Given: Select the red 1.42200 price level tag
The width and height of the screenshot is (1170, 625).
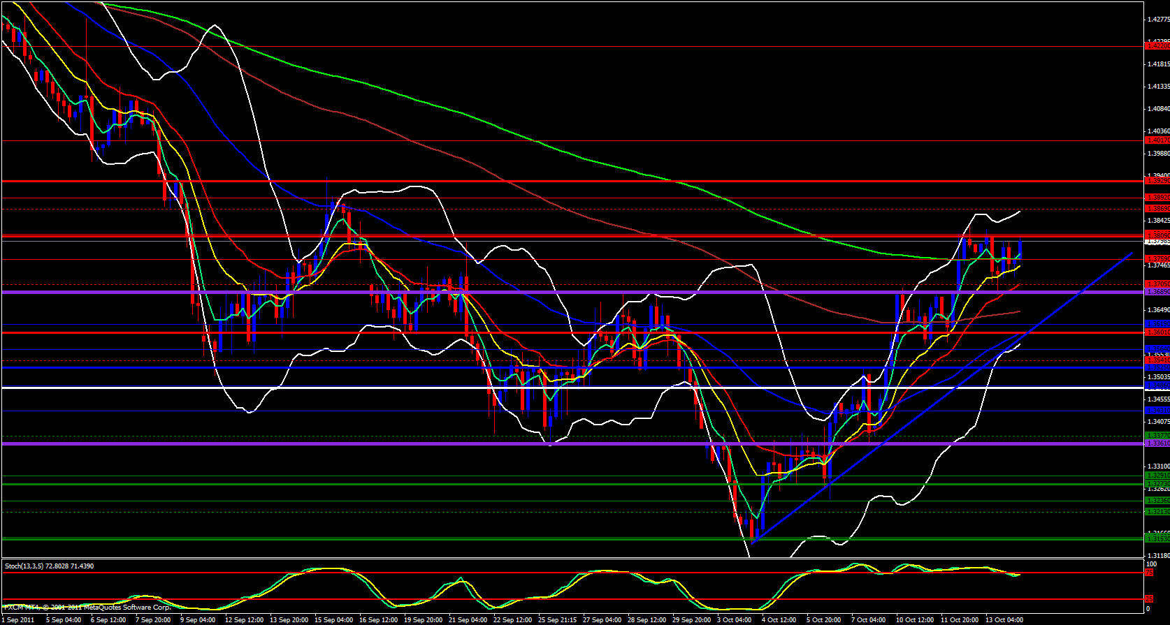Looking at the screenshot, I should 1157,46.
